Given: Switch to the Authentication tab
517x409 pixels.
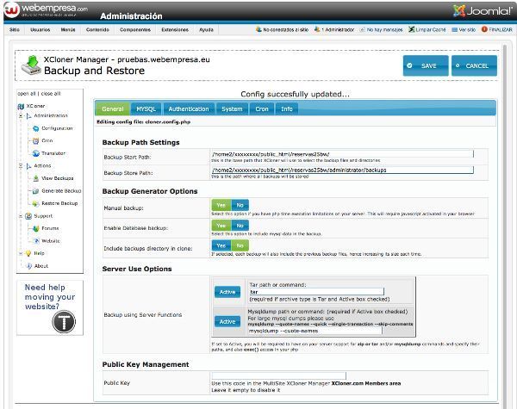Looking at the screenshot, I should click(x=189, y=109).
